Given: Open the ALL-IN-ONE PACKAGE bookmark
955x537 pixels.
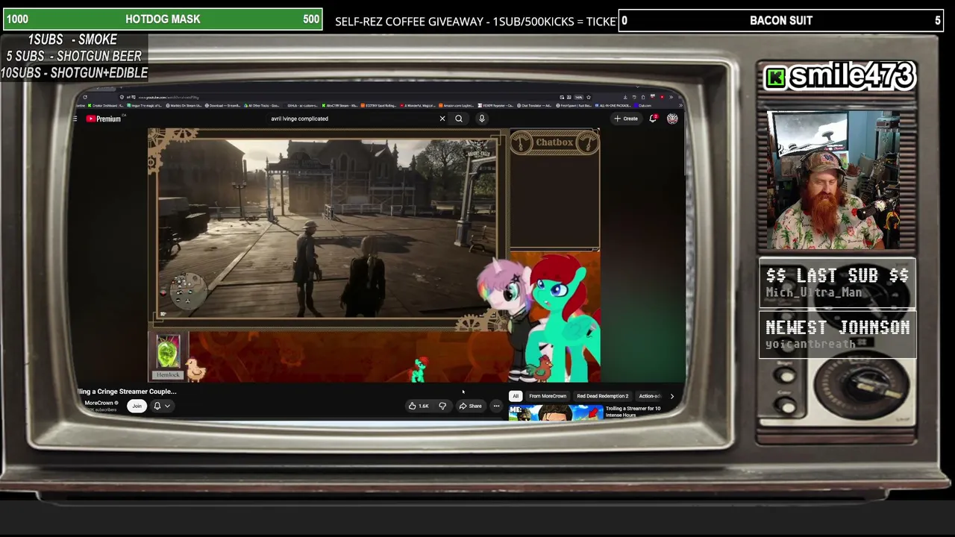Looking at the screenshot, I should pyautogui.click(x=612, y=105).
